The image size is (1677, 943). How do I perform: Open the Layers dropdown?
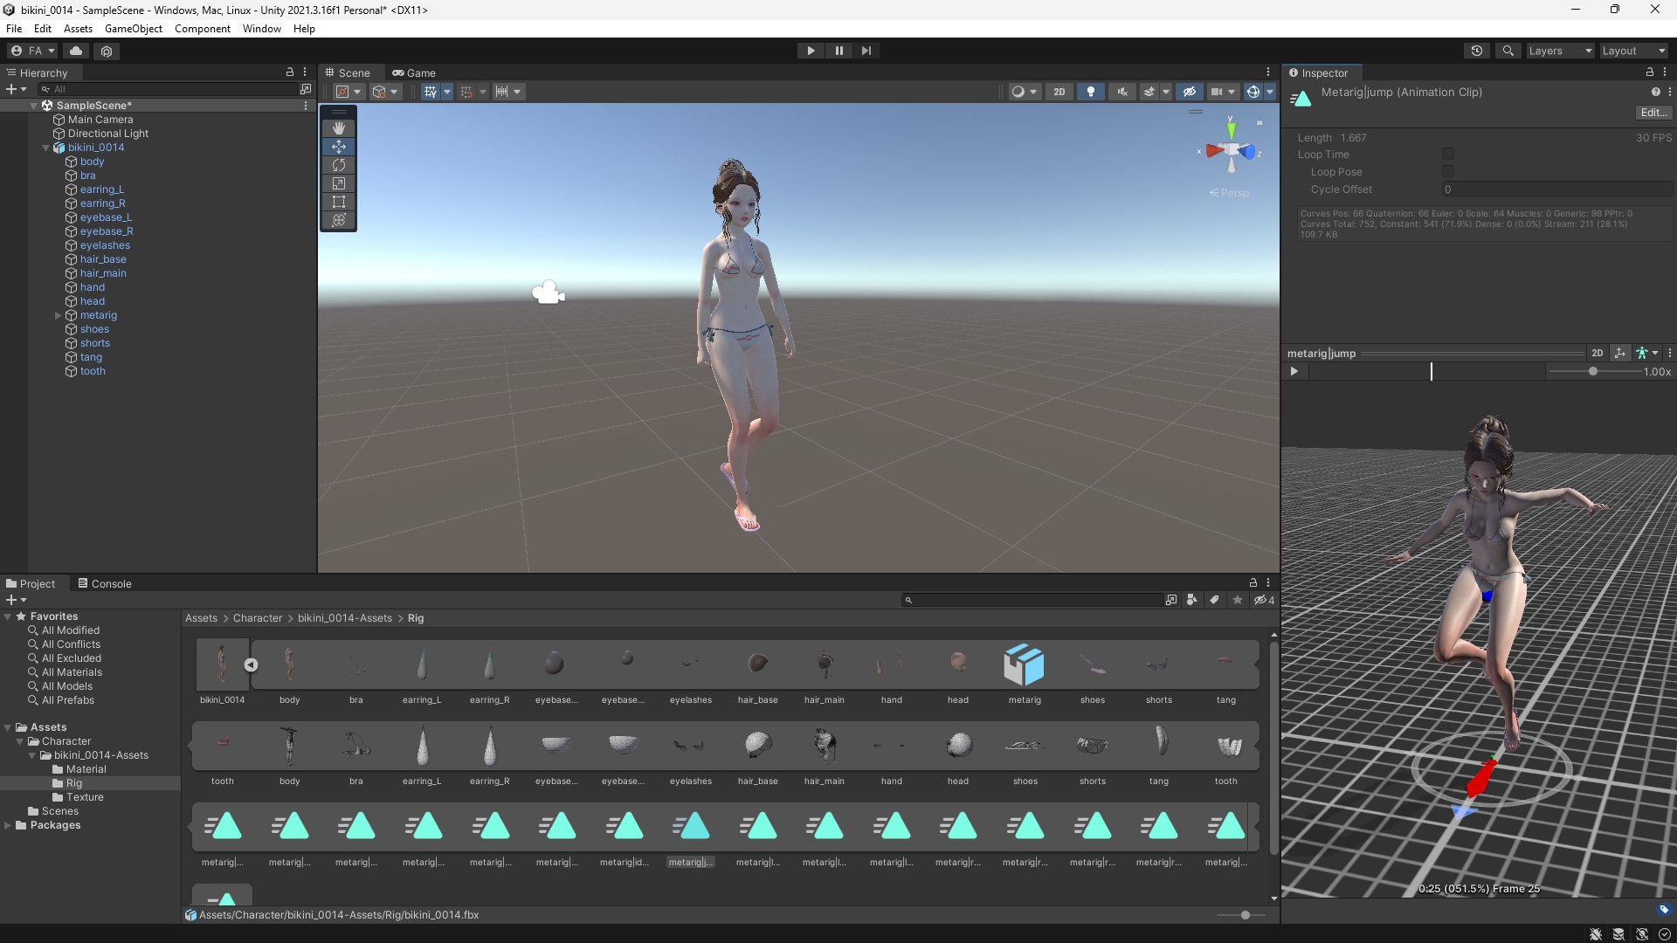point(1559,51)
